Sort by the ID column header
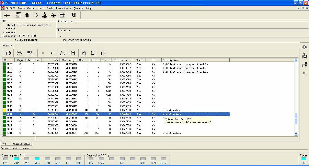Screen dimensions: 309x166 (x=8, y=60)
